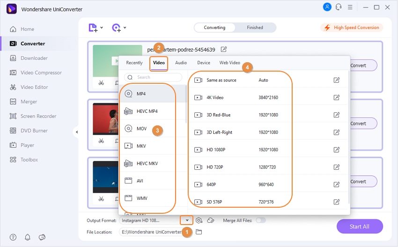Show the Converting list
398x247 pixels.
tap(214, 28)
